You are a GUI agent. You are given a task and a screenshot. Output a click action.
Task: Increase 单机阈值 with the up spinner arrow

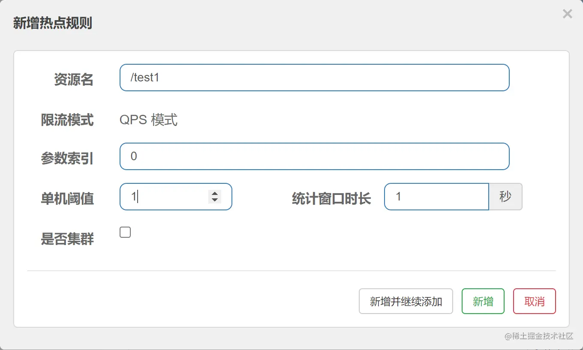click(215, 194)
